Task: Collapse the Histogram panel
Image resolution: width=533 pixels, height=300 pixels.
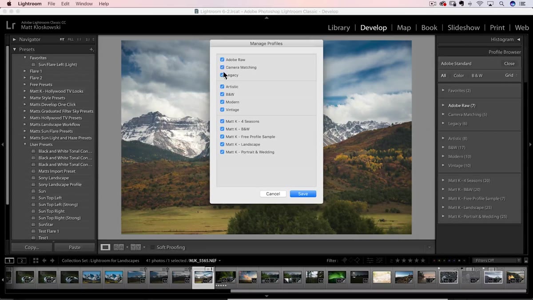Action: coord(518,39)
